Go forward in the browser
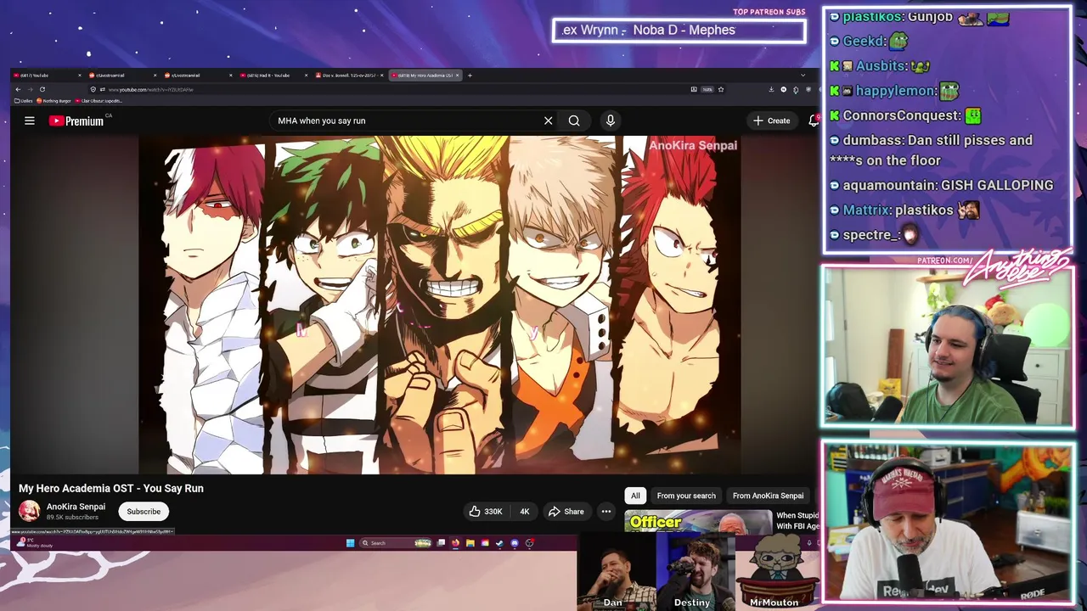Screen dimensions: 1087x611 pyautogui.click(x=30, y=89)
